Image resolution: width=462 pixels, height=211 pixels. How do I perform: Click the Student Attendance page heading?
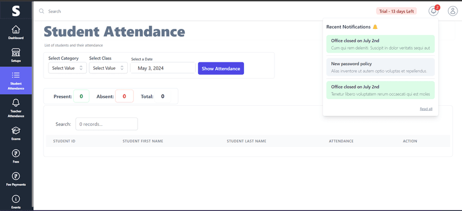point(114,31)
